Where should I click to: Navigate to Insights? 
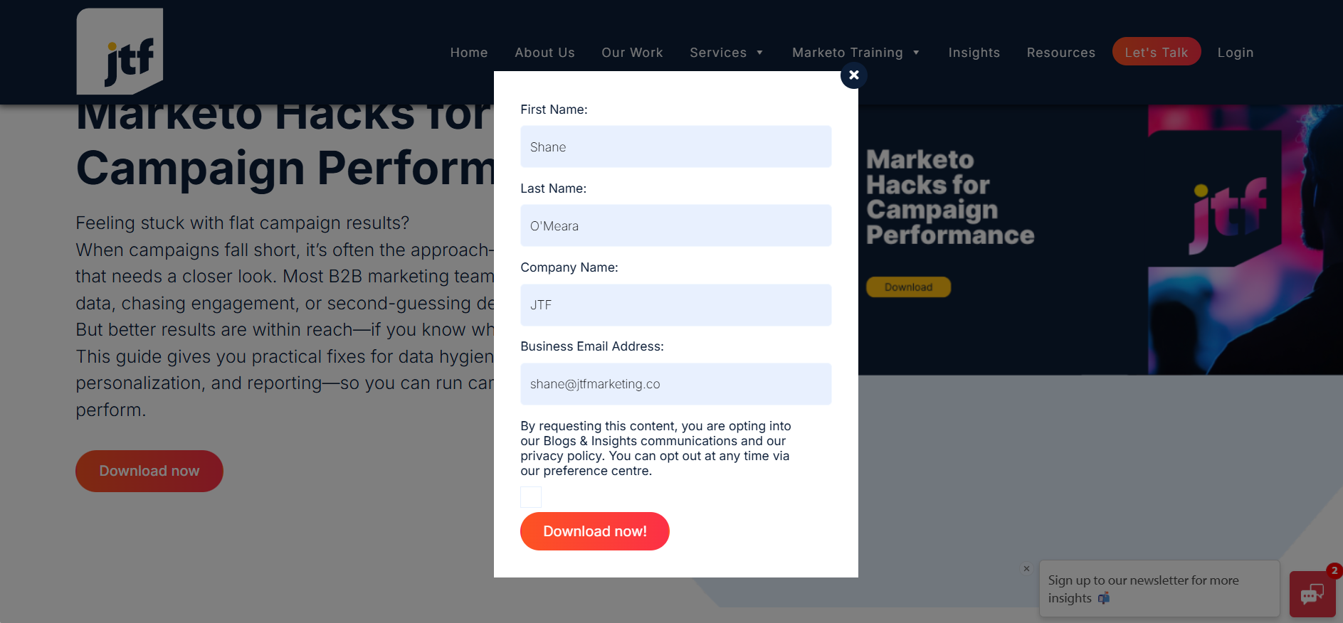[974, 53]
